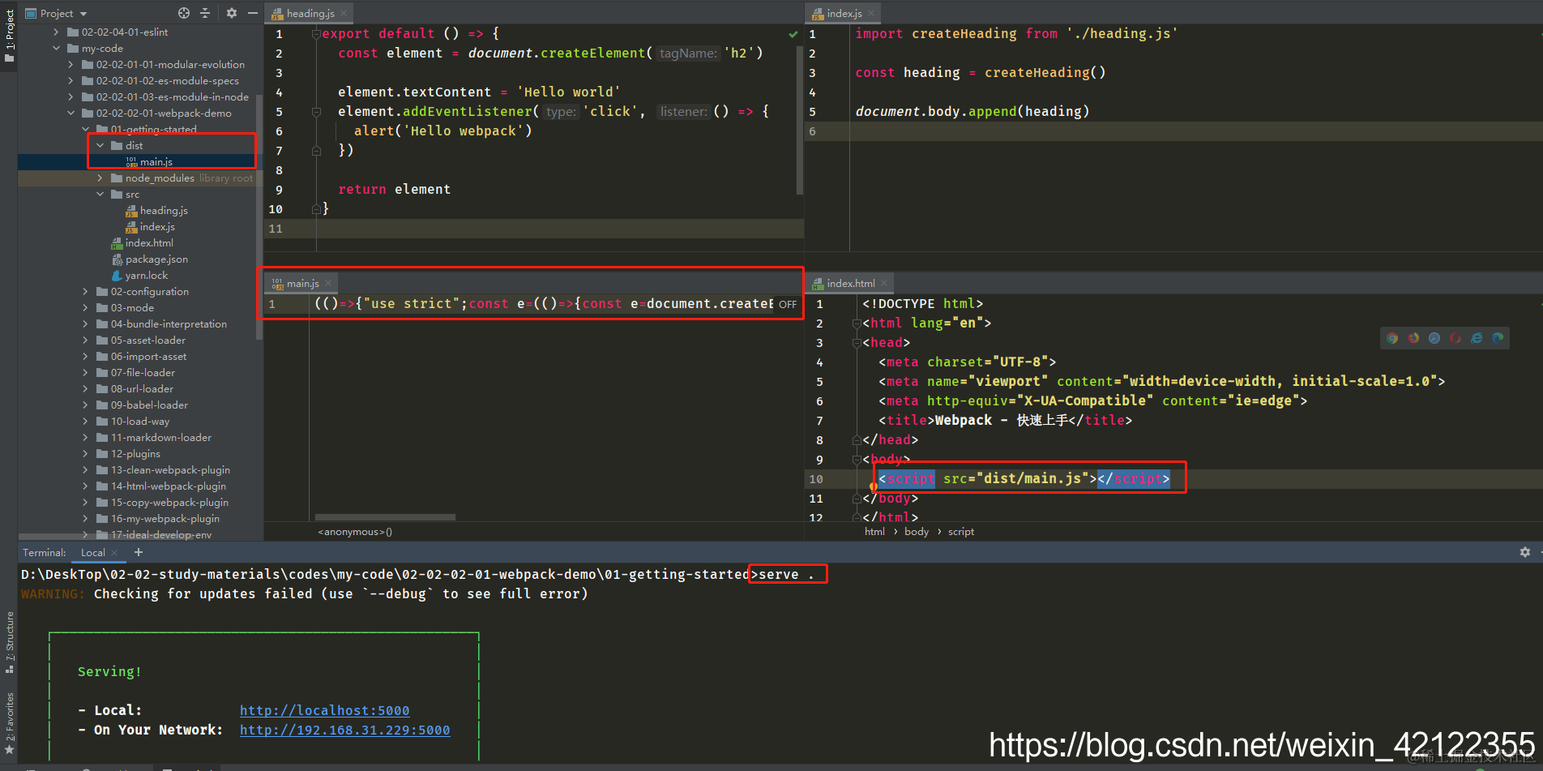
Task: Fold the export default function at line 1
Action: click(x=316, y=34)
